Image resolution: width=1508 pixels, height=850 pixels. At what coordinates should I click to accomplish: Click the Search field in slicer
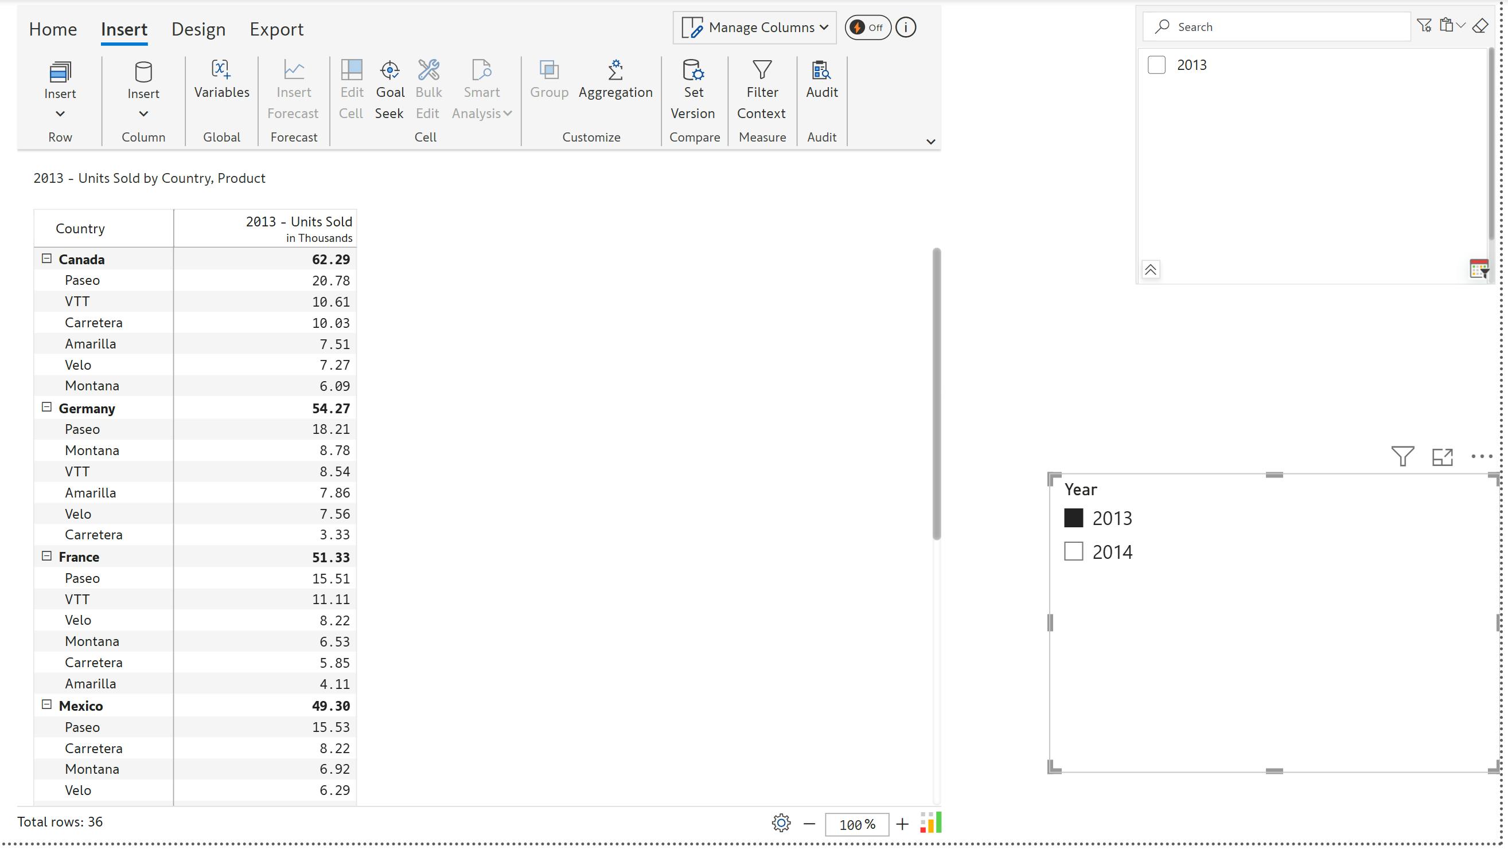[1282, 27]
